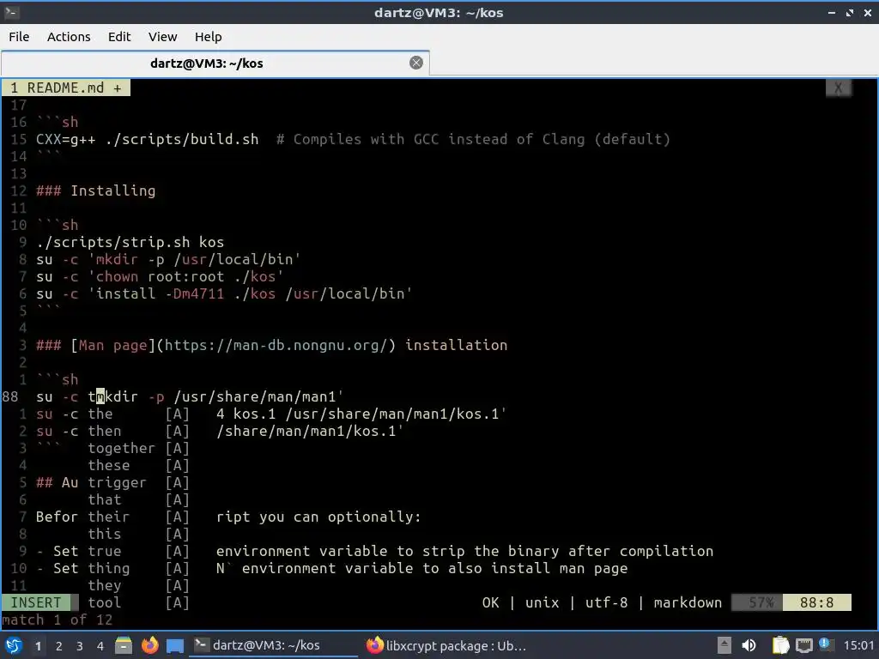This screenshot has width=879, height=659.
Task: Select the 'thing' completion entry
Action: coord(139,568)
